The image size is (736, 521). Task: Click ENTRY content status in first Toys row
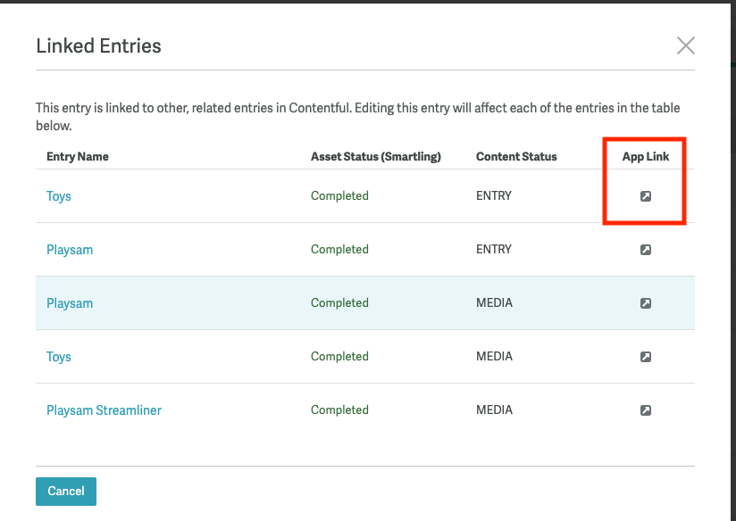click(494, 196)
